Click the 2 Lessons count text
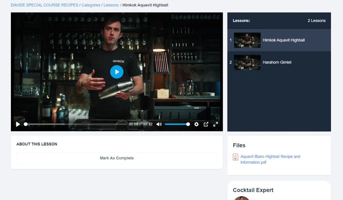Viewport: 343px width, 200px height. [316, 21]
